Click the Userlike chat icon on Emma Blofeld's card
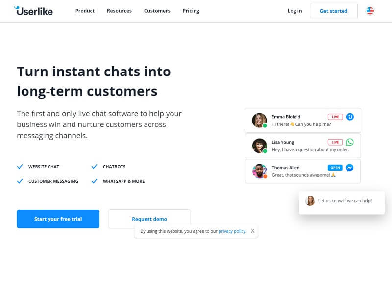 (x=349, y=117)
